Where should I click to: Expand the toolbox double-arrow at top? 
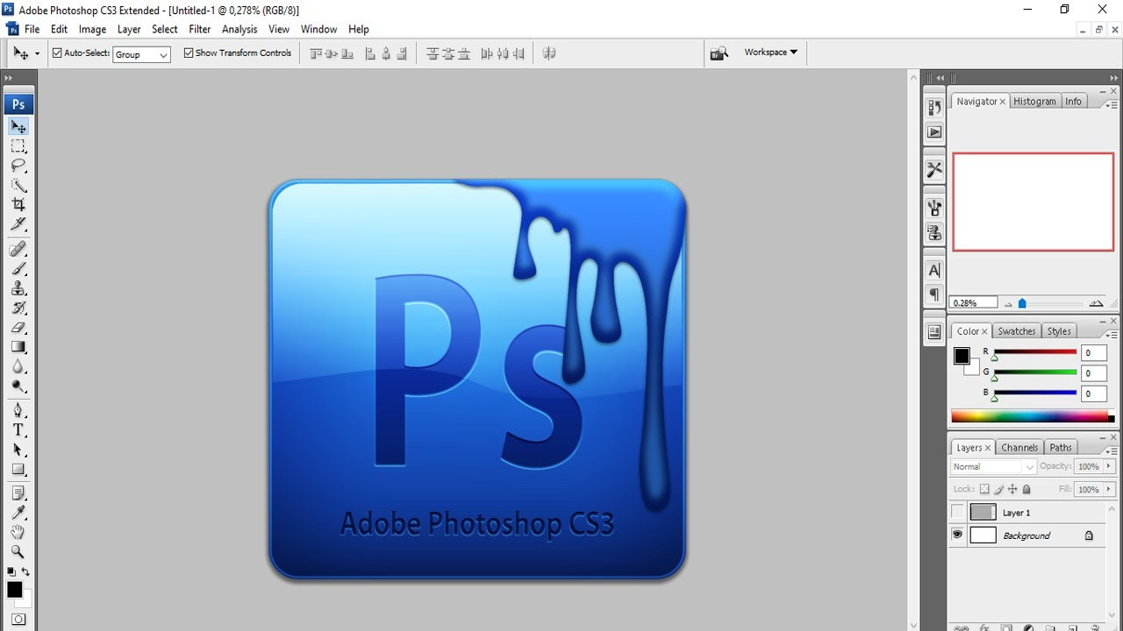[9, 78]
